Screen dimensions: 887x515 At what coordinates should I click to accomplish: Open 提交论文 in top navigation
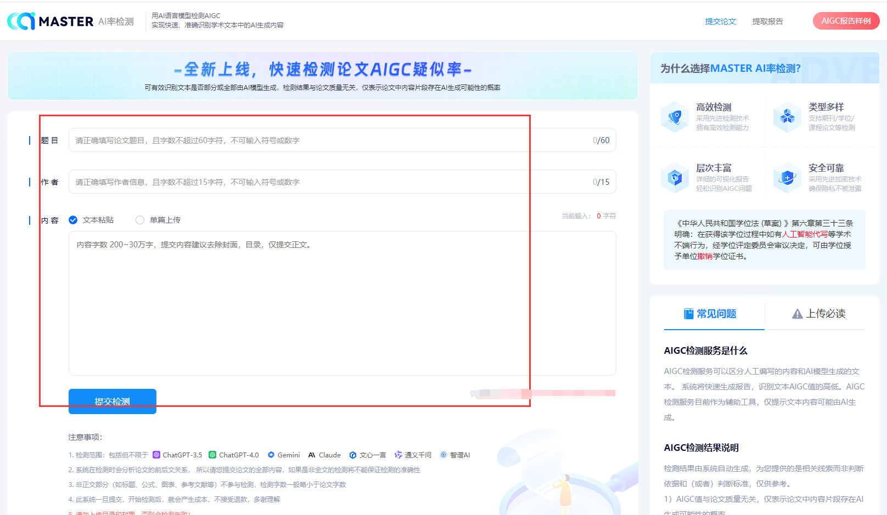tap(721, 21)
